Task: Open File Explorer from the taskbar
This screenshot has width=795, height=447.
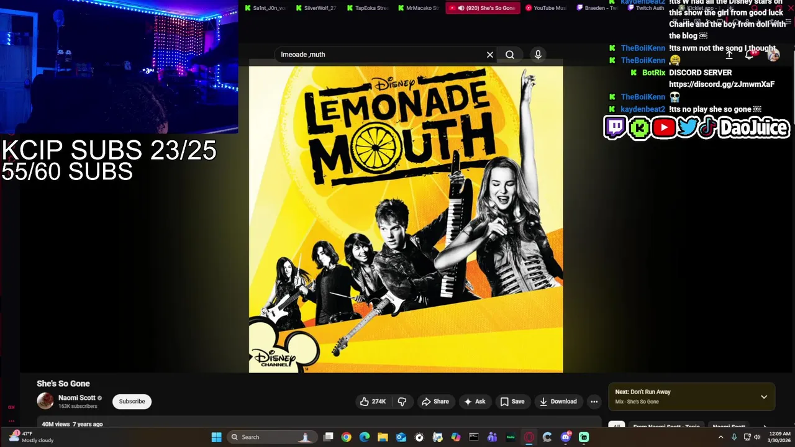Action: pos(383,437)
